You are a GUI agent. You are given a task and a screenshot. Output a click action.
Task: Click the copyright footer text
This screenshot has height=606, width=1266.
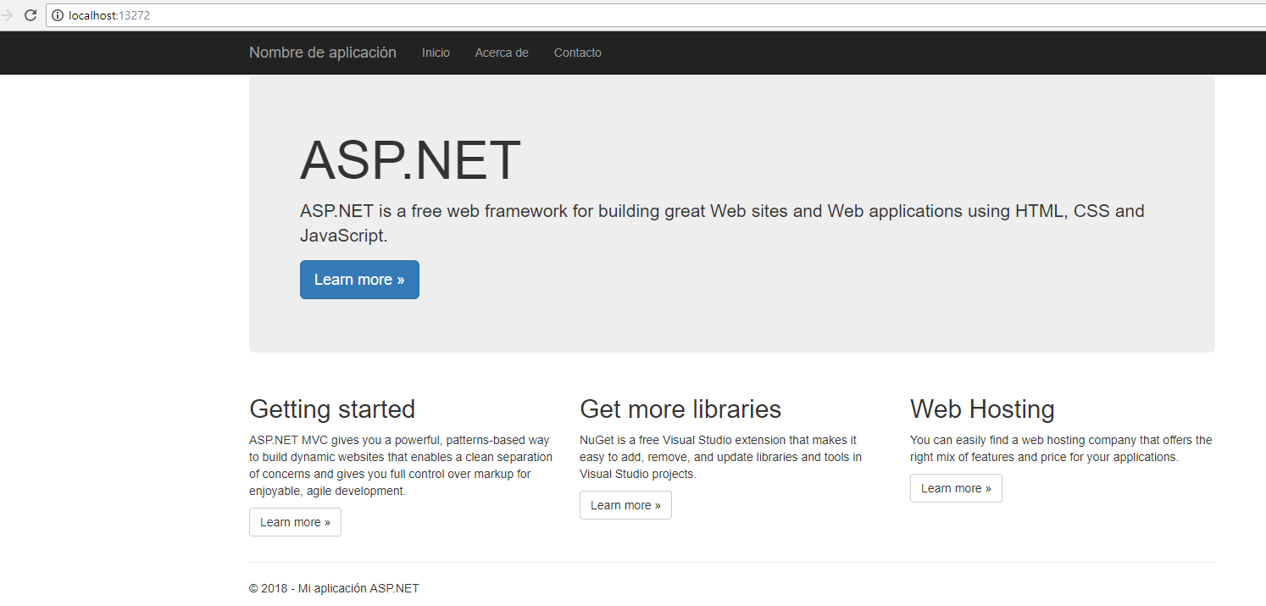333,587
